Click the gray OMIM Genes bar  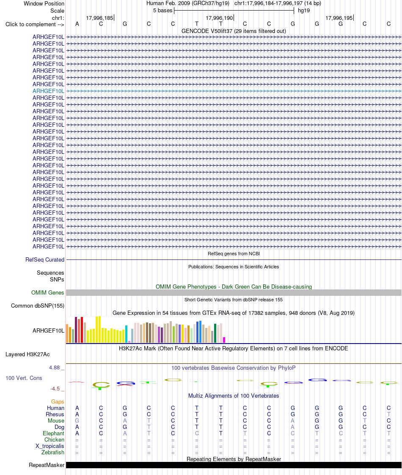click(234, 292)
